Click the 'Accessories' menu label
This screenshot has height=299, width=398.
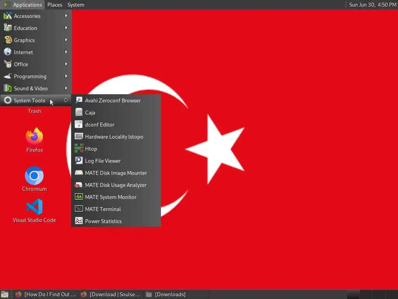[27, 16]
